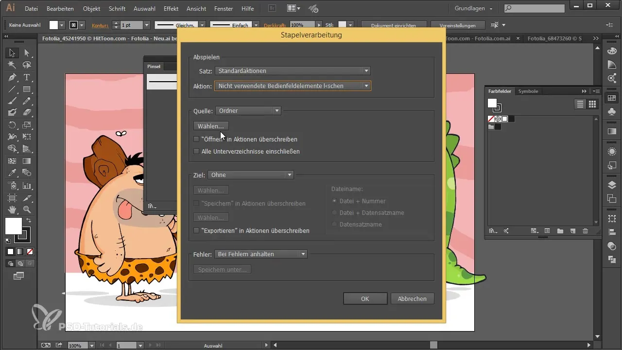
Task: Select Datensatzname radio option
Action: (x=334, y=224)
